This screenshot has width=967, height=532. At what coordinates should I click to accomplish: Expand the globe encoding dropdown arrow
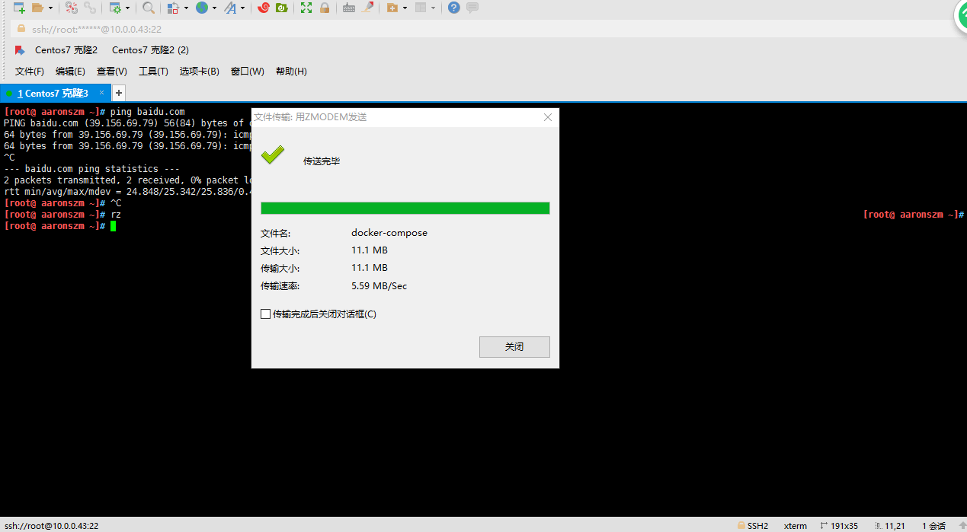(x=214, y=8)
